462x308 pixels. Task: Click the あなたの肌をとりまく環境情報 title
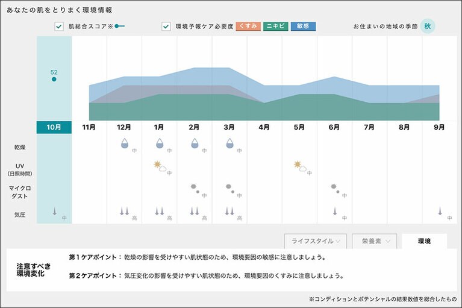[x=59, y=10]
